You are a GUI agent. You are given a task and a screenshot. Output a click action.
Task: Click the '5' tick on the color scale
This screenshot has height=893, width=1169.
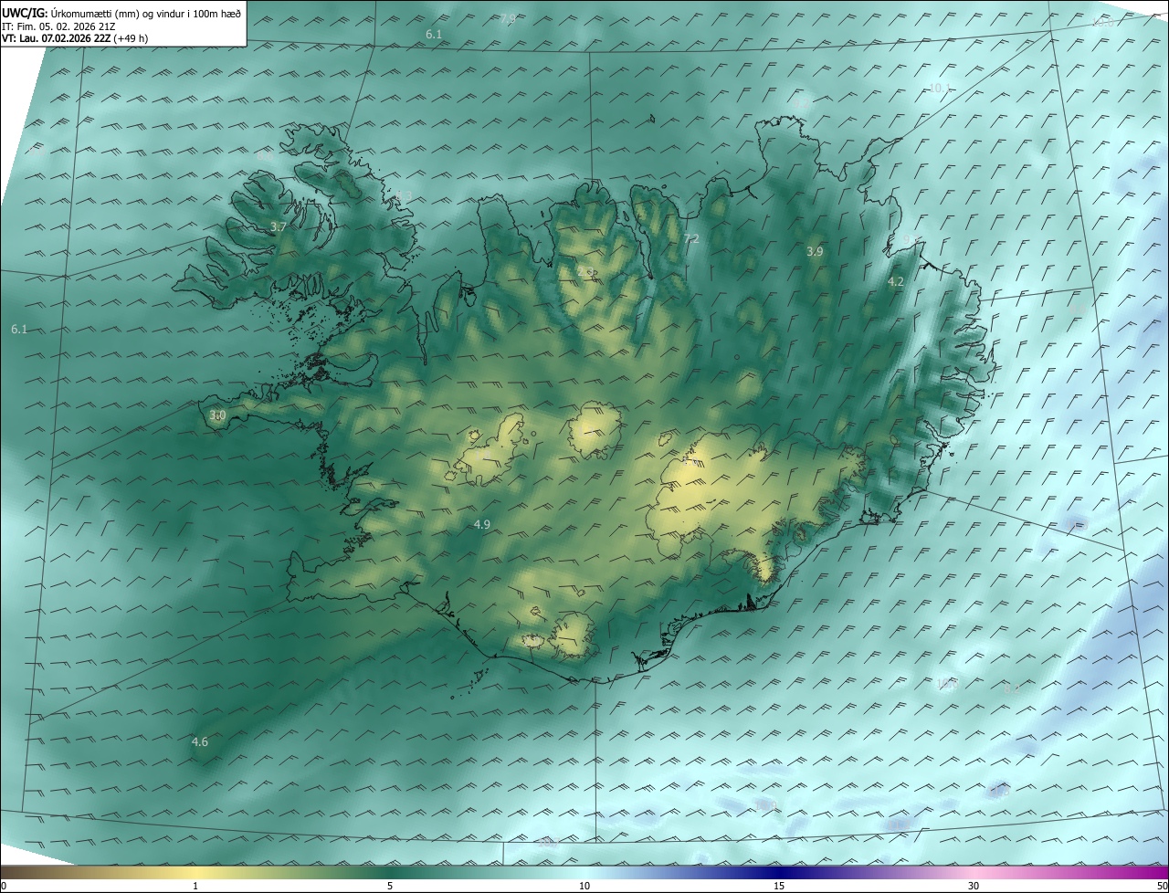click(390, 886)
